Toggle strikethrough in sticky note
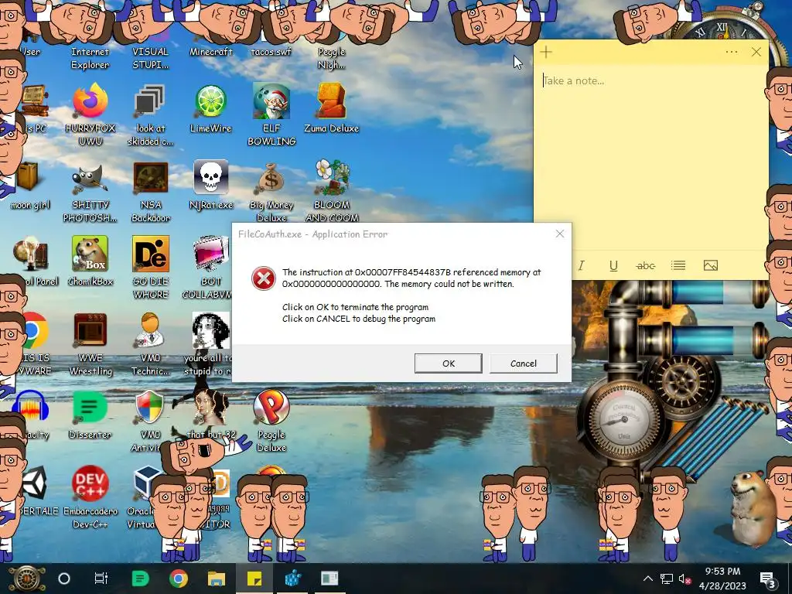Viewport: 792px width, 594px height. (x=646, y=266)
